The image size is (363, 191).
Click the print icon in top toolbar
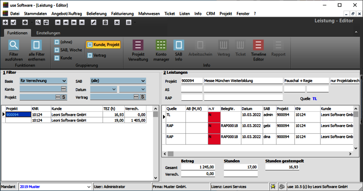[x=25, y=22]
